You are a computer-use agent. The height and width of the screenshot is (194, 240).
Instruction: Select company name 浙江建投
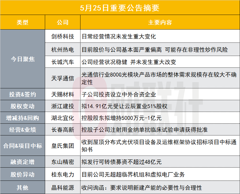[x=63, y=106]
